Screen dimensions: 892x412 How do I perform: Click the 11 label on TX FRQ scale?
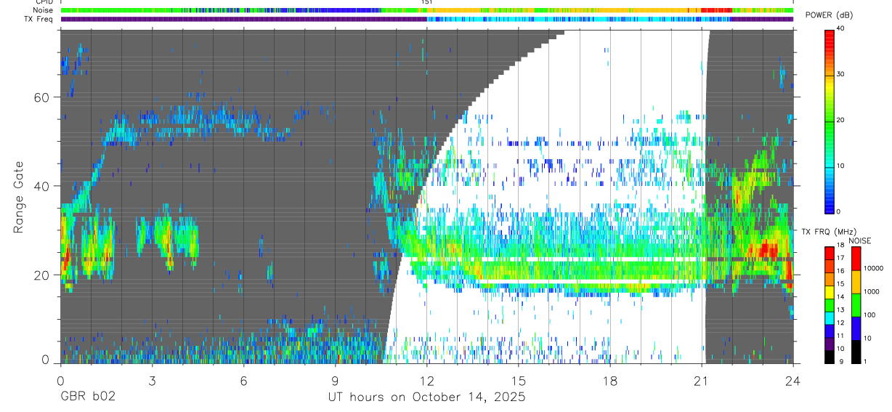pos(841,336)
